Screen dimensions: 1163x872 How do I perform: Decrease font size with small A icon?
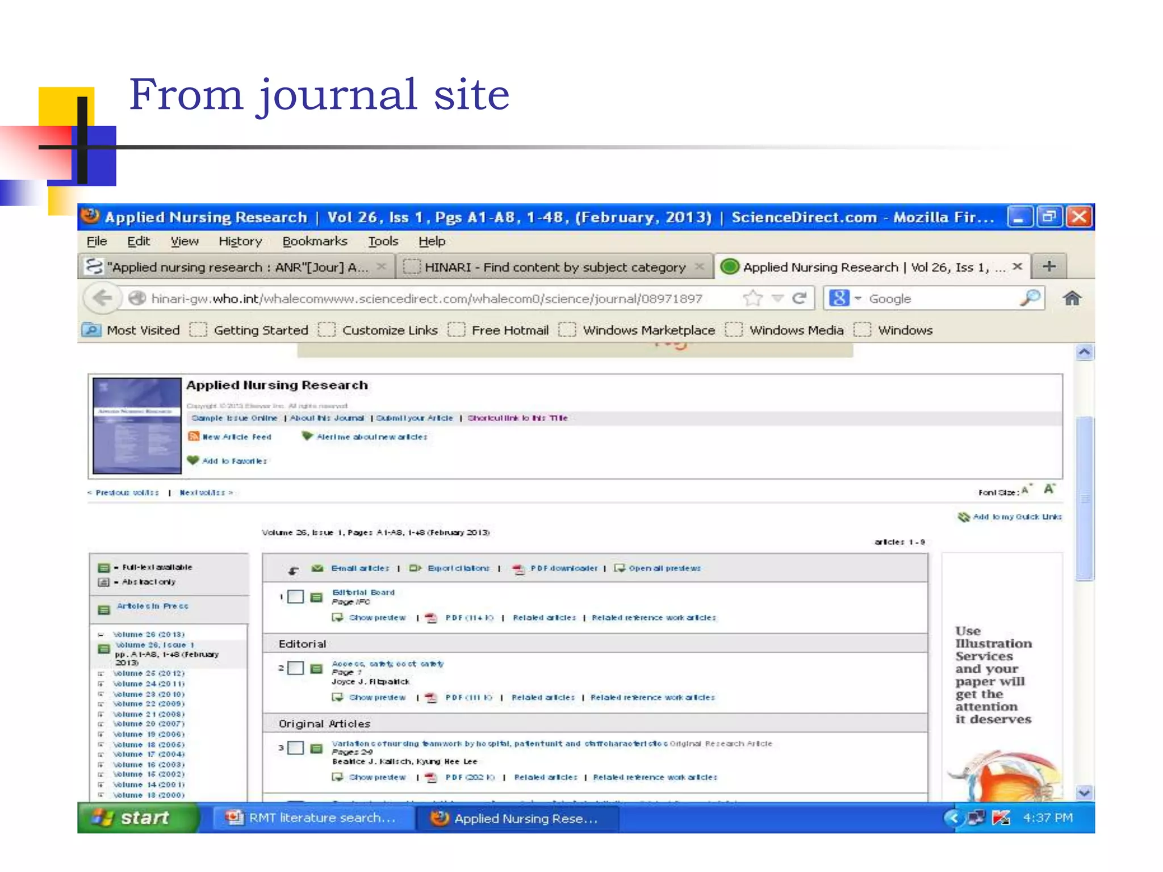tap(1026, 490)
